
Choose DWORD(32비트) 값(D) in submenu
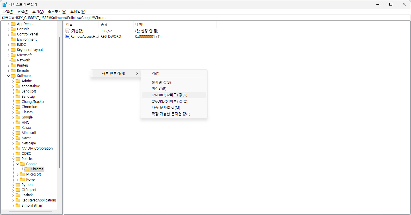(x=174, y=95)
